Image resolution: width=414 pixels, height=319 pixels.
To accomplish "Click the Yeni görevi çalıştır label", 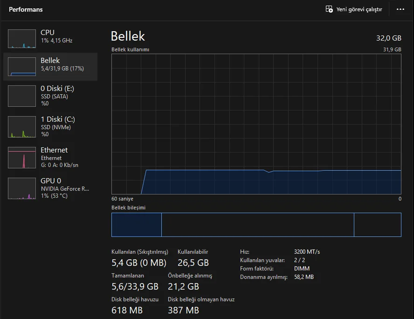I will [x=359, y=9].
